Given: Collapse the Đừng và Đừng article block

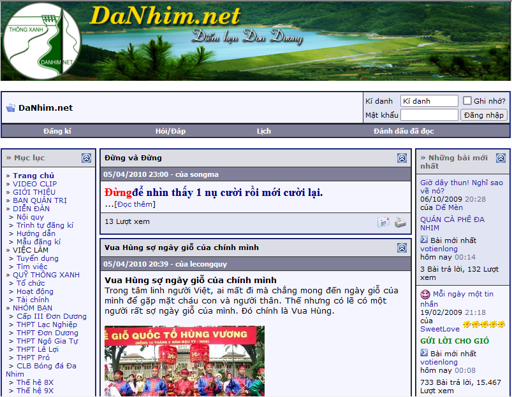Looking at the screenshot, I should point(402,158).
